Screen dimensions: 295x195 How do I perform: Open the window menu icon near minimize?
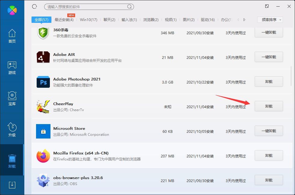[267, 6]
